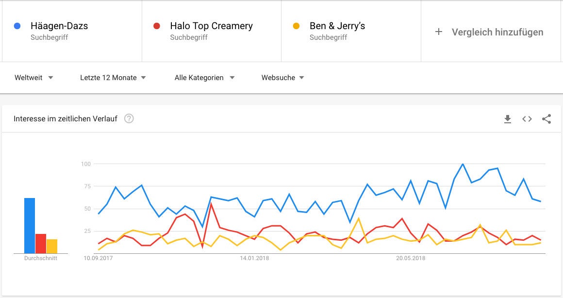Open the Alle Kategorien dropdown
Image resolution: width=563 pixels, height=298 pixels.
click(x=204, y=78)
